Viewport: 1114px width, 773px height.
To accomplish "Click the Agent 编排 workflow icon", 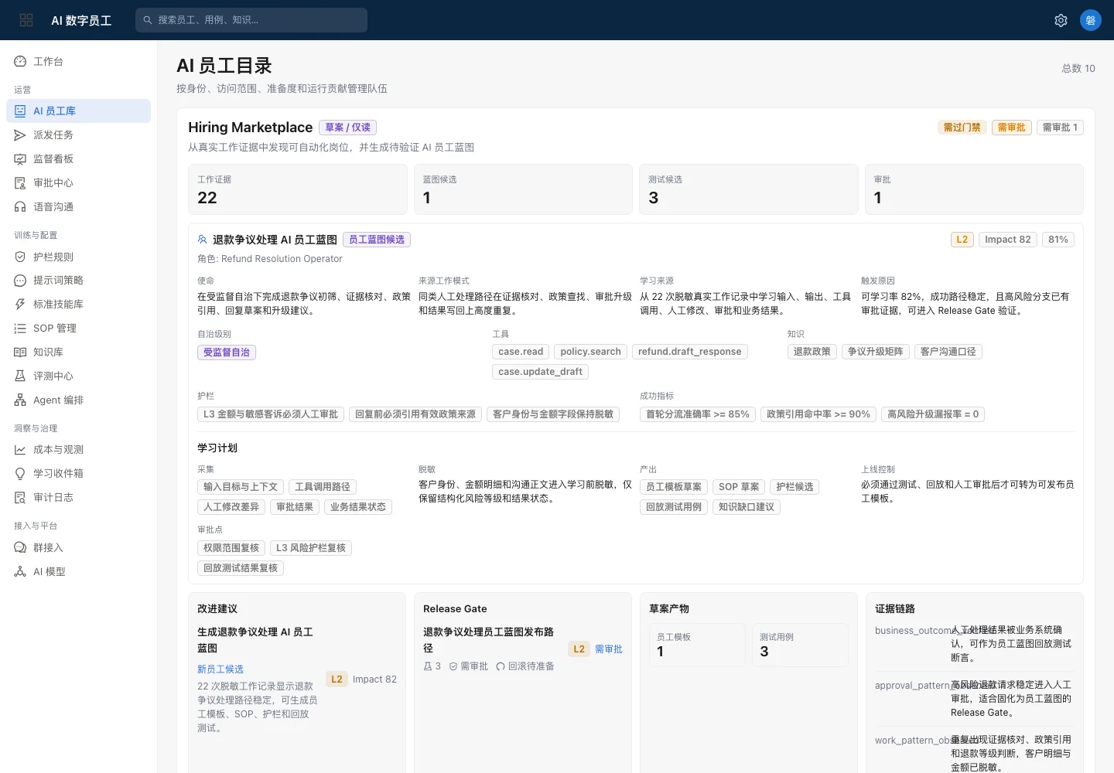I will (20, 400).
